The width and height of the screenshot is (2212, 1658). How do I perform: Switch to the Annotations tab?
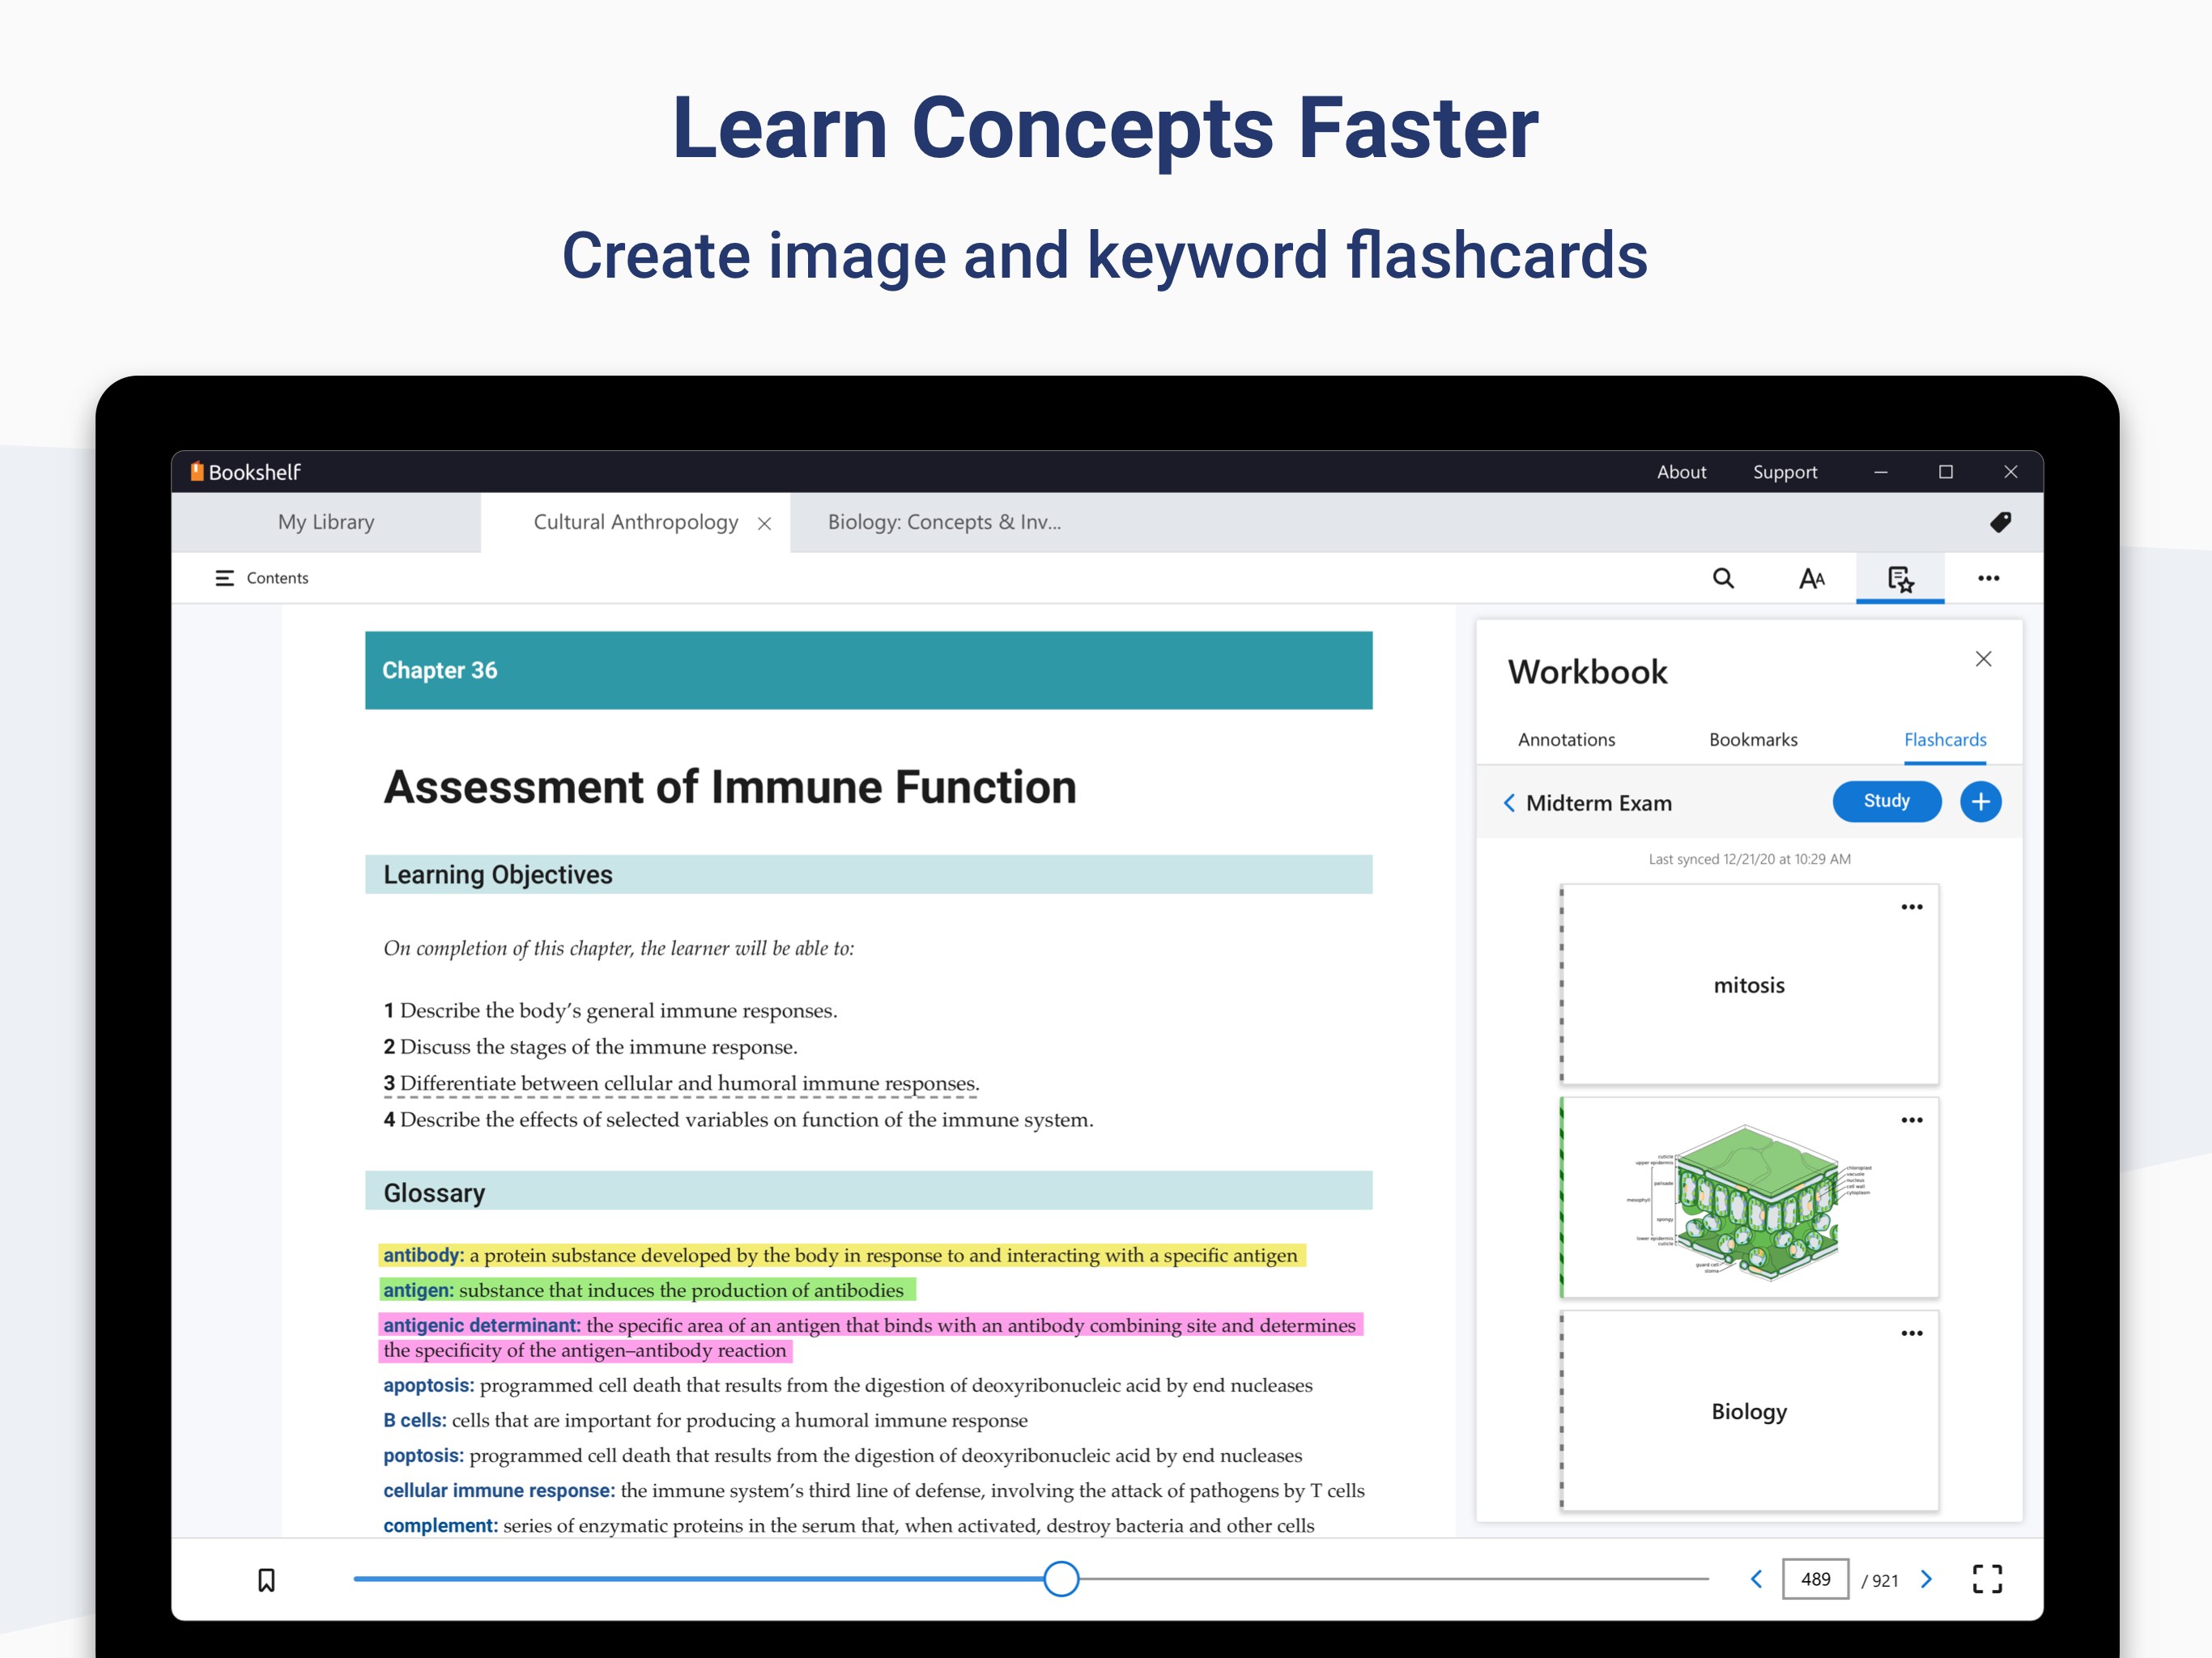[1566, 740]
